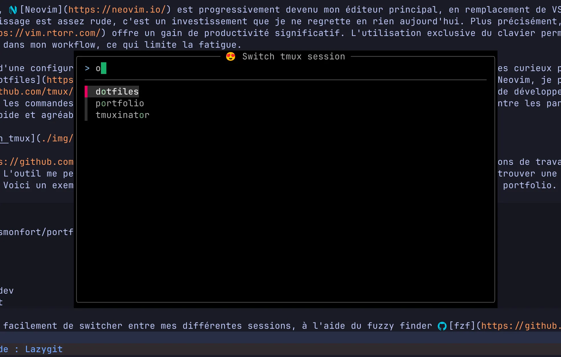
Task: Open the highlighted dotfiles result
Action: click(117, 91)
